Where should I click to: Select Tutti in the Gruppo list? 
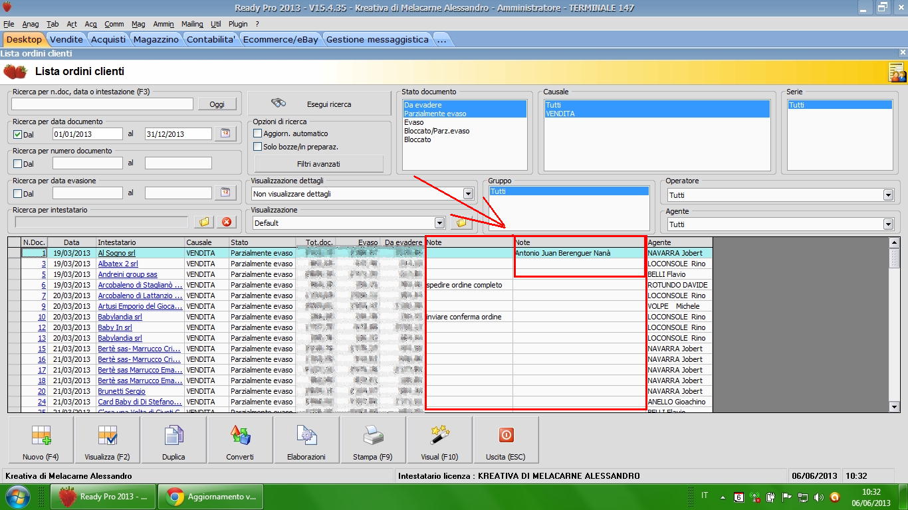coord(569,191)
